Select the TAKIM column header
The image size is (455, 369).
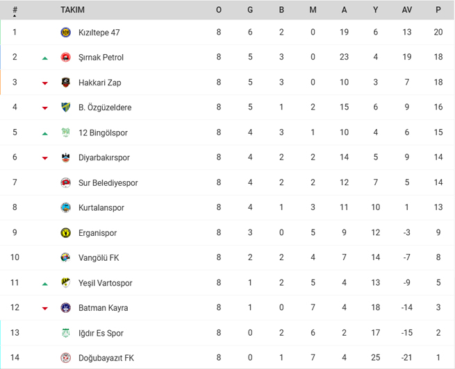pyautogui.click(x=72, y=10)
